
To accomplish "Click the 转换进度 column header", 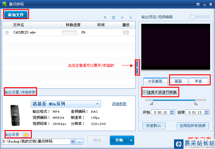I will click(73, 25).
